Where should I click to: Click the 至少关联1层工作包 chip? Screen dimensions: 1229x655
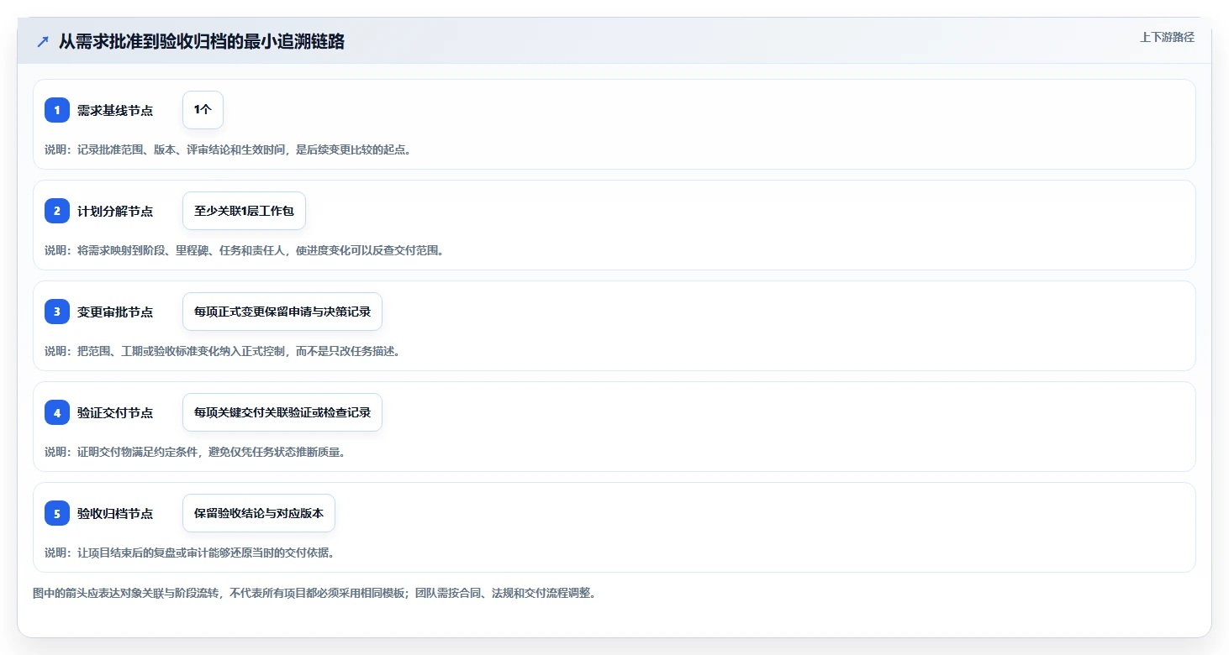coord(244,211)
